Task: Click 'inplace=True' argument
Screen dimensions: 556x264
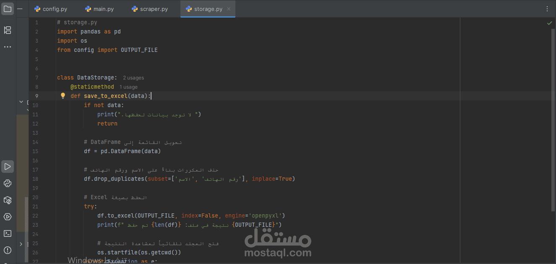Action: coord(272,179)
